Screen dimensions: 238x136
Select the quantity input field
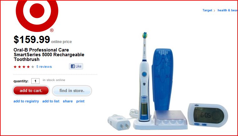pos(35,81)
